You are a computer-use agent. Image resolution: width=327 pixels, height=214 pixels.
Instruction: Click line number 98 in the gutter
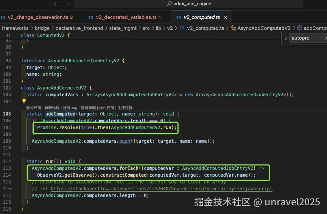[x=8, y=61]
